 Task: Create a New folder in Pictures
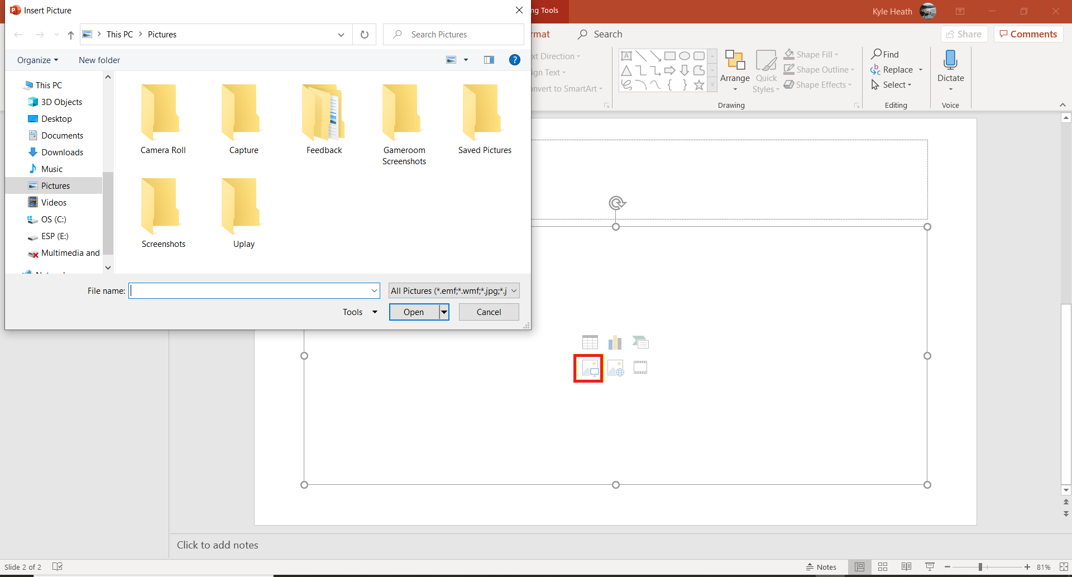click(99, 60)
